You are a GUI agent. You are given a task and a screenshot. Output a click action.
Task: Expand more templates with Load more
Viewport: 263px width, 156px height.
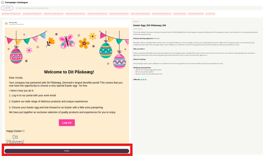pos(210,14)
